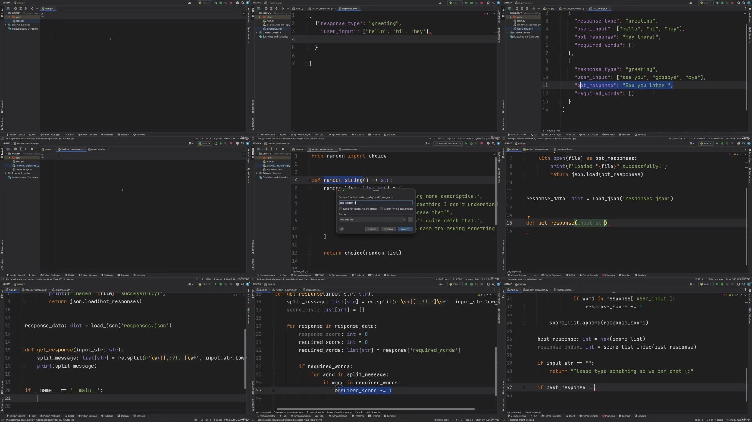
Task: Open red Problems tool in 'if best_response' window
Action: 608,416
